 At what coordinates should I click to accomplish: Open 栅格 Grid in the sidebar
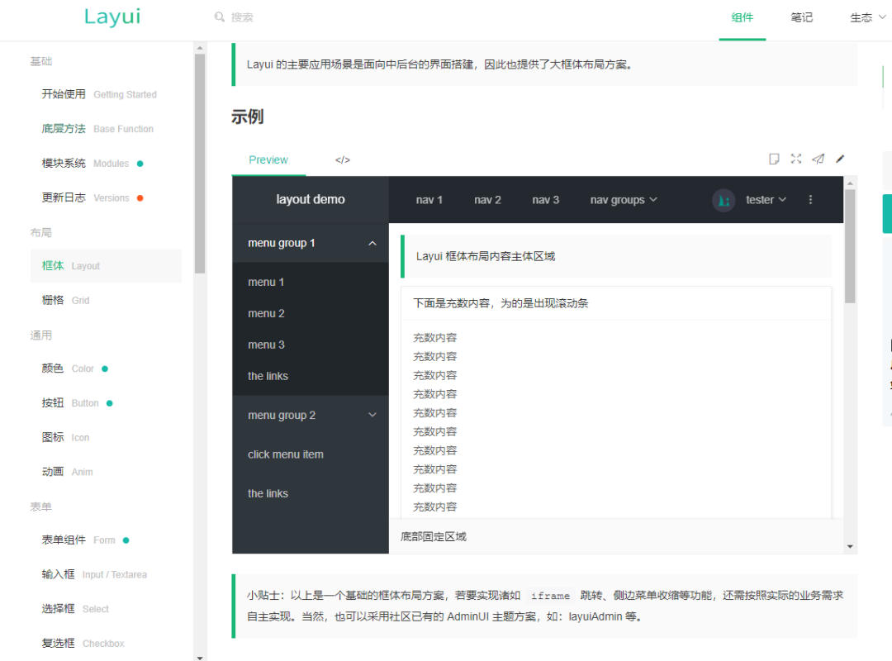click(65, 301)
